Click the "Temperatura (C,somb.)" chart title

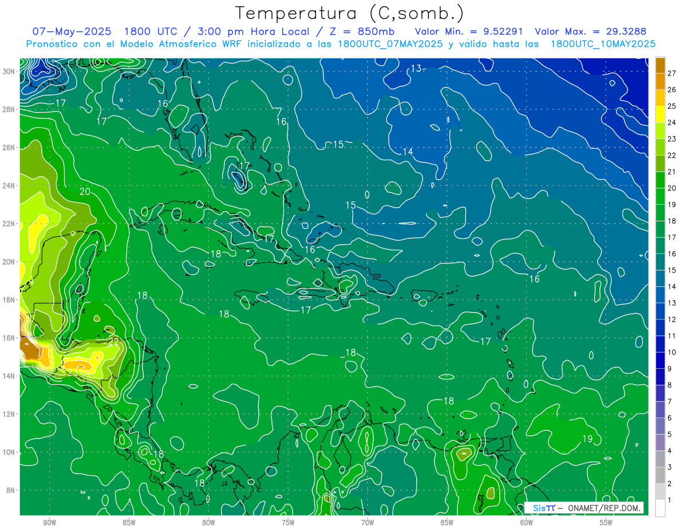(350, 13)
